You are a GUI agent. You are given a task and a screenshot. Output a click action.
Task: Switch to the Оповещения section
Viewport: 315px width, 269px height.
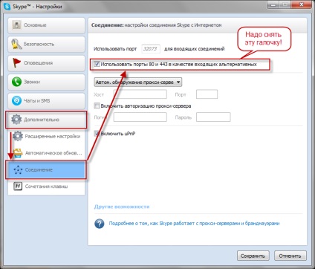click(x=46, y=63)
